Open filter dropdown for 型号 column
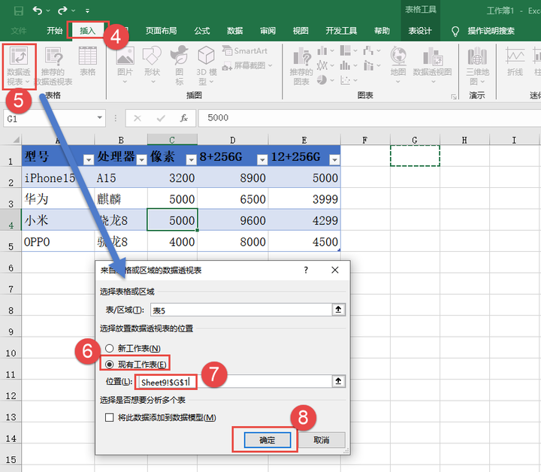541x472 pixels. pyautogui.click(x=89, y=159)
